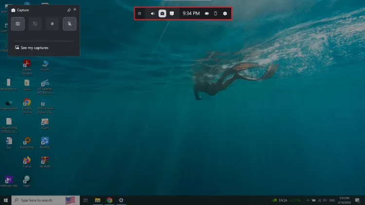Take a screenshot with the camera button
The height and width of the screenshot is (205, 365).
tap(18, 24)
